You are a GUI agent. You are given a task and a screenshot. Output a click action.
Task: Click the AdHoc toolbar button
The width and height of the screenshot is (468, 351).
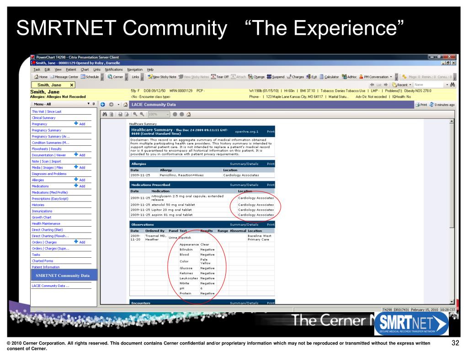pos(349,77)
